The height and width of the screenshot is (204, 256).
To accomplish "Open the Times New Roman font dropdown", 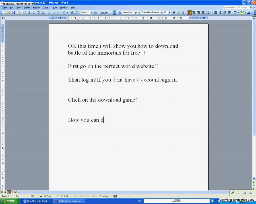I will (162, 12).
